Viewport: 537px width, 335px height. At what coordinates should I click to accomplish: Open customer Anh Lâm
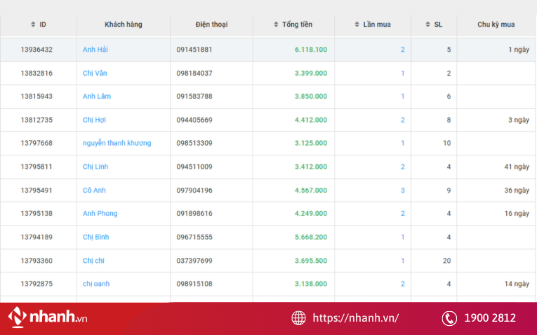[x=97, y=97]
